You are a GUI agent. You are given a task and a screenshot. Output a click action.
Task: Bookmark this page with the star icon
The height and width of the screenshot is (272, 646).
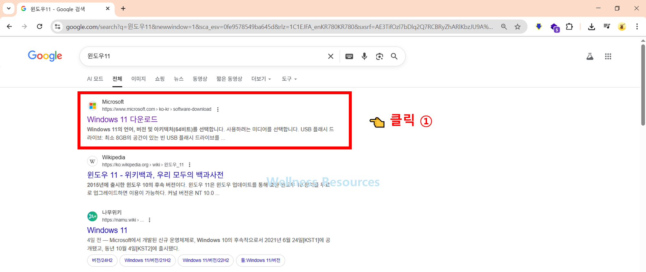coord(518,27)
